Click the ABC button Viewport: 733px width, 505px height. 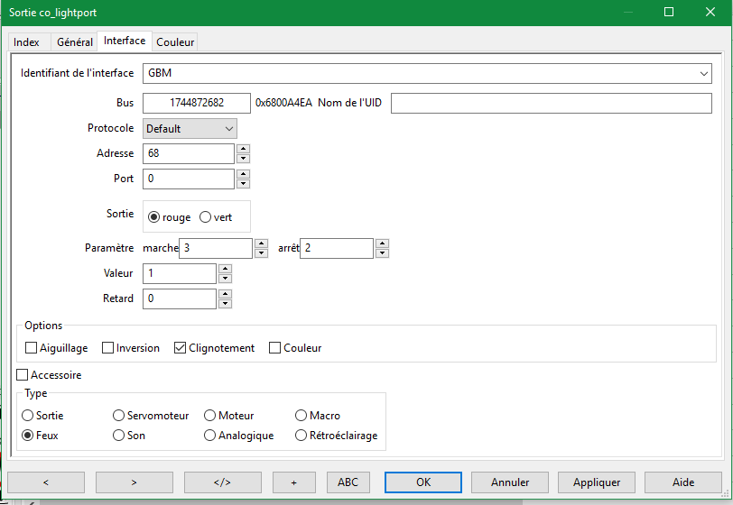(348, 482)
